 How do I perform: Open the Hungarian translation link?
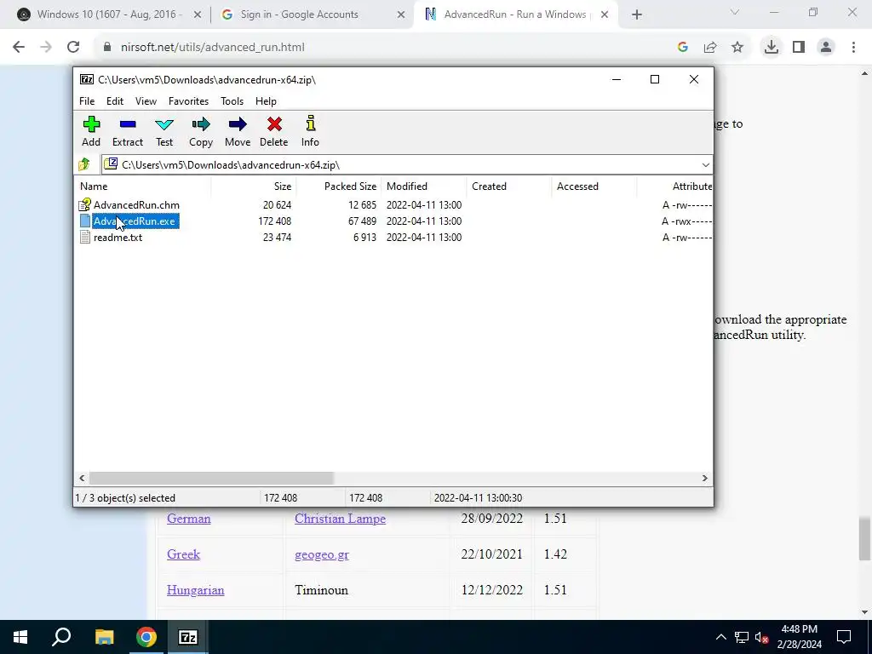(x=195, y=590)
